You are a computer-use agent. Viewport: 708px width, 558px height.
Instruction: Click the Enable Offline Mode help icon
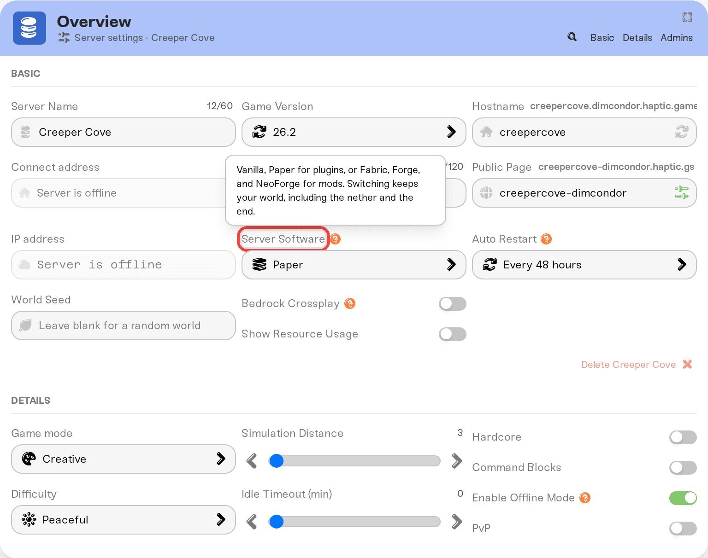tap(585, 498)
